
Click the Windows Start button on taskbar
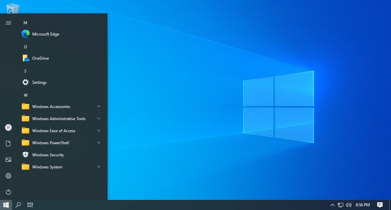6,205
